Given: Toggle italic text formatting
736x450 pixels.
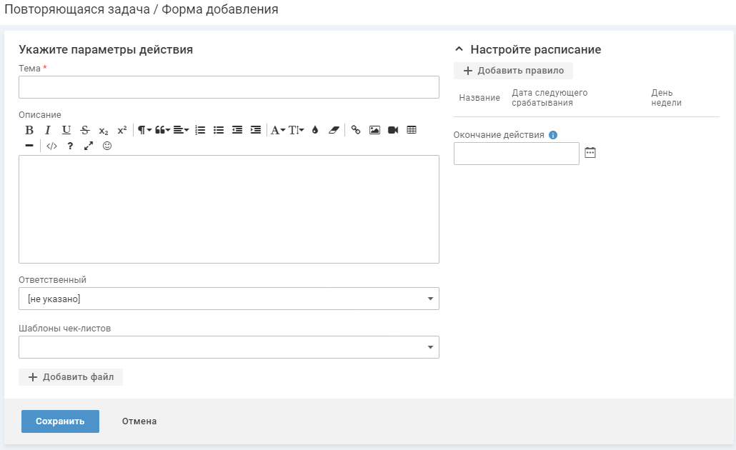Looking at the screenshot, I should pos(48,130).
